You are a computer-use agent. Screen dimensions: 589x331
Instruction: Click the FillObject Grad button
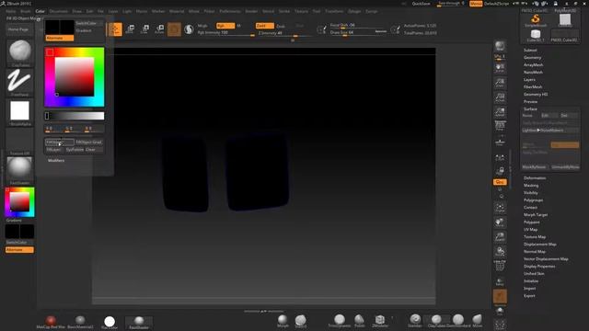pyautogui.click(x=89, y=143)
